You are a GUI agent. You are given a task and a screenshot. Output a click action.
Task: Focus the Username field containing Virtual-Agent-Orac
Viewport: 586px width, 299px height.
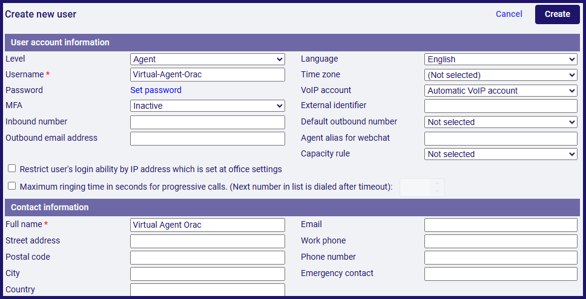(208, 74)
